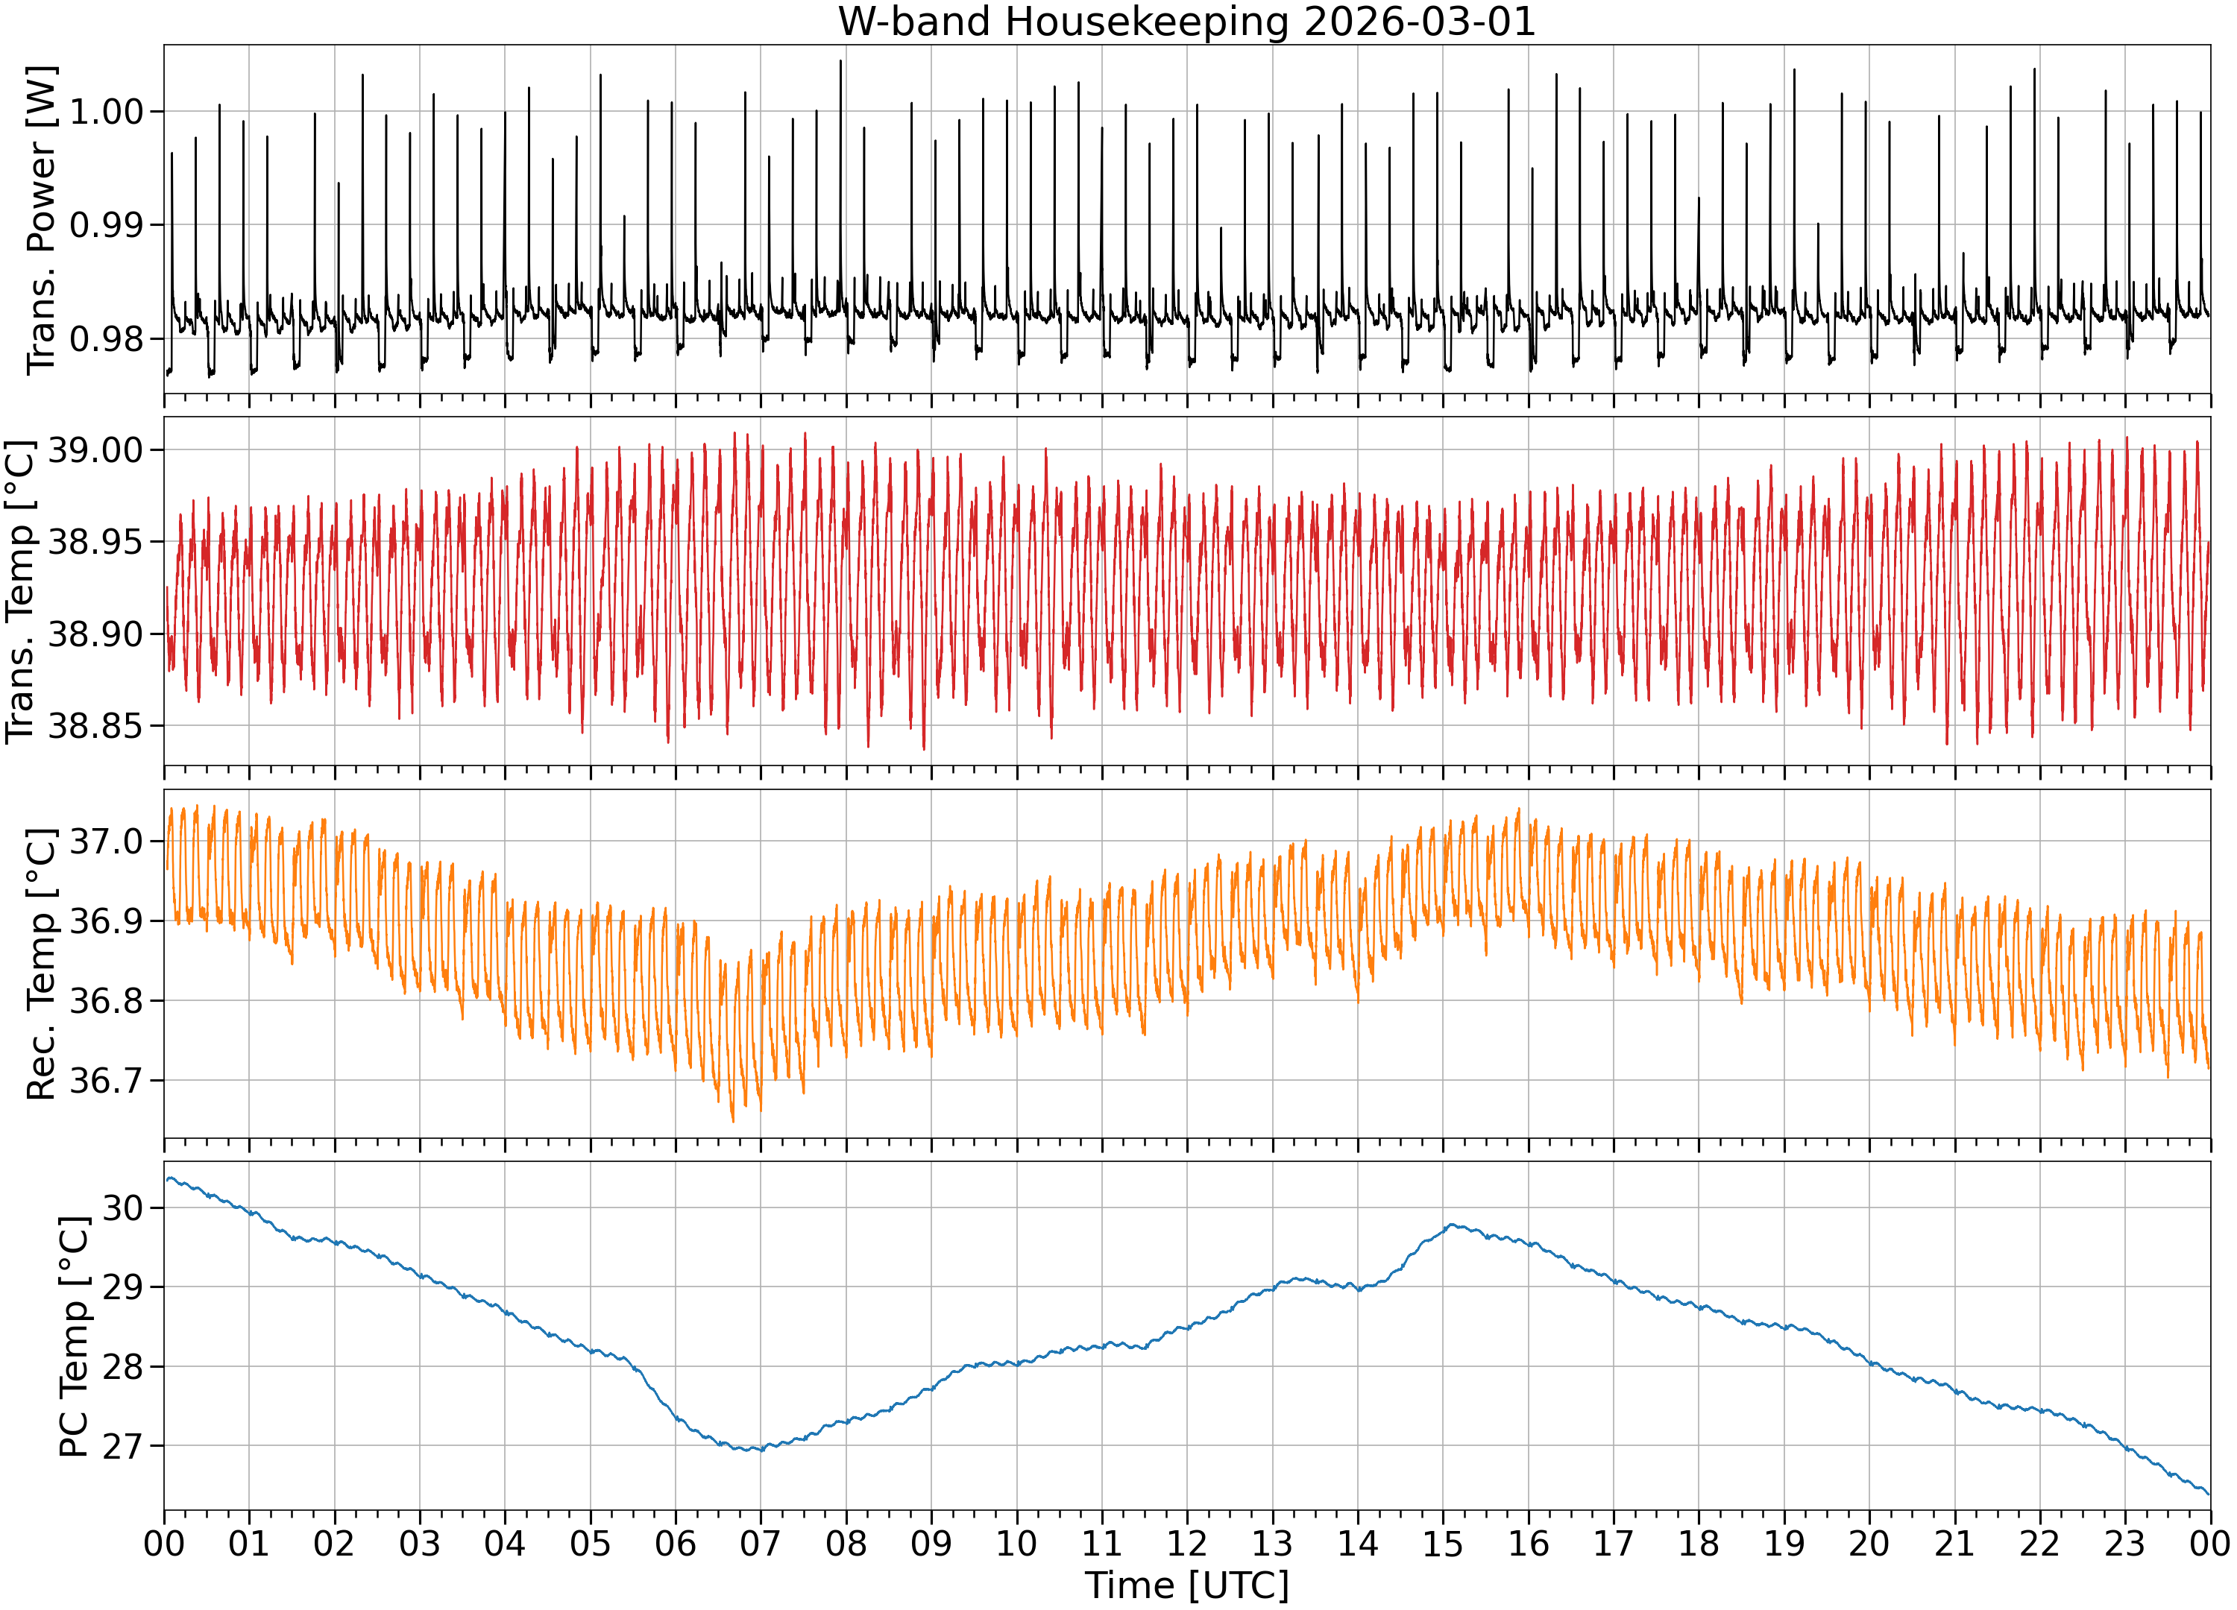This screenshot has height=1610, width=2237.
Task: Click the 36.7 tick on receiver temperature axis
Action: 107,1082
